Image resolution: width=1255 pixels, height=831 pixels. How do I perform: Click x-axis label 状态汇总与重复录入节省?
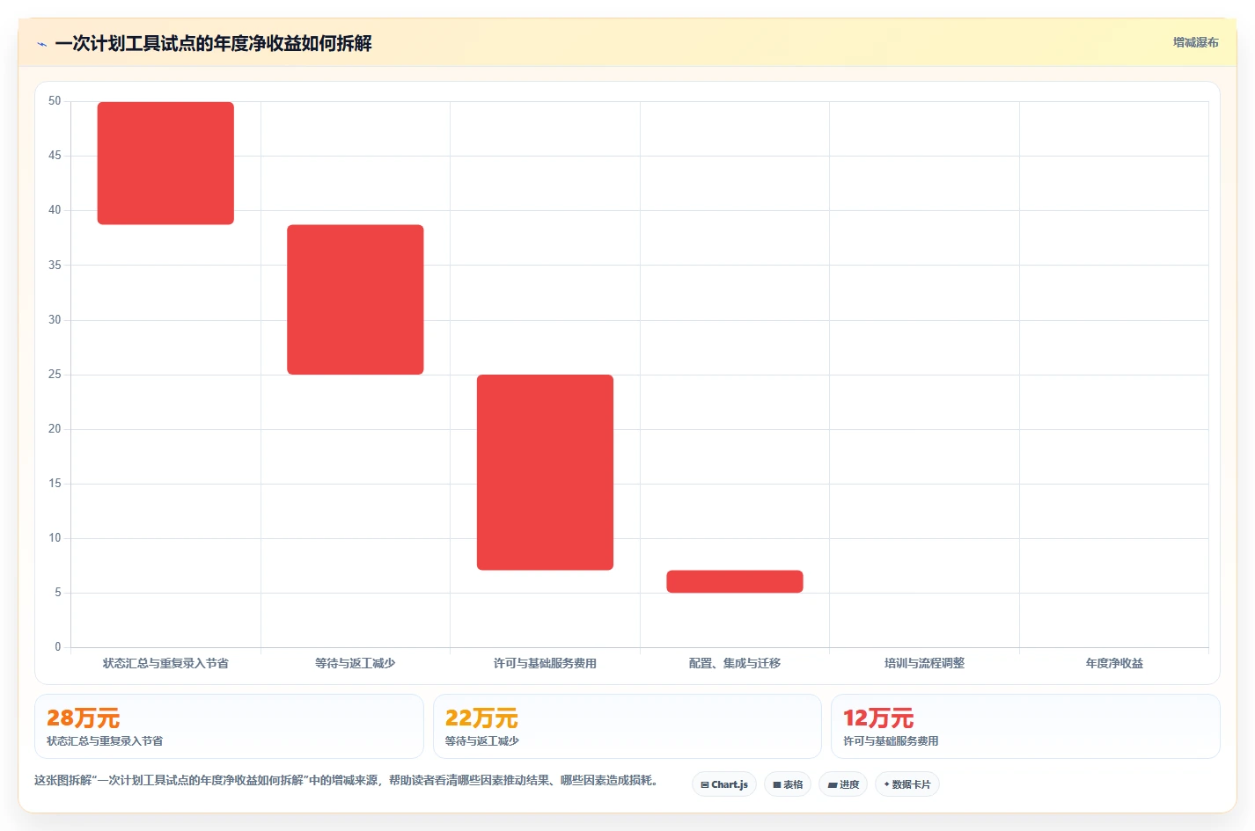(x=165, y=663)
